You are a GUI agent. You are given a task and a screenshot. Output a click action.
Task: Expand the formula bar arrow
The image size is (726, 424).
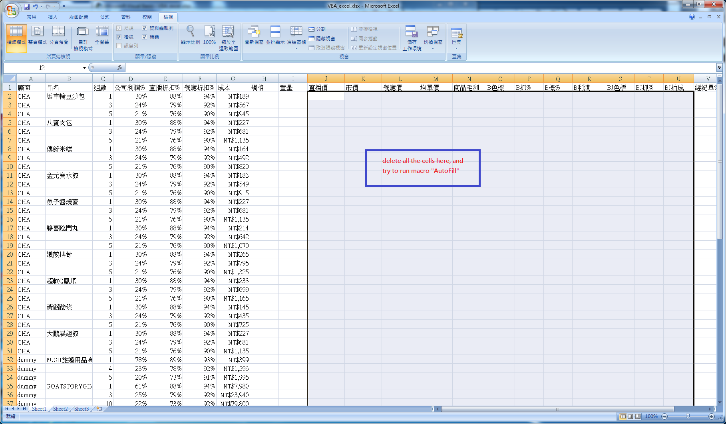pyautogui.click(x=719, y=67)
